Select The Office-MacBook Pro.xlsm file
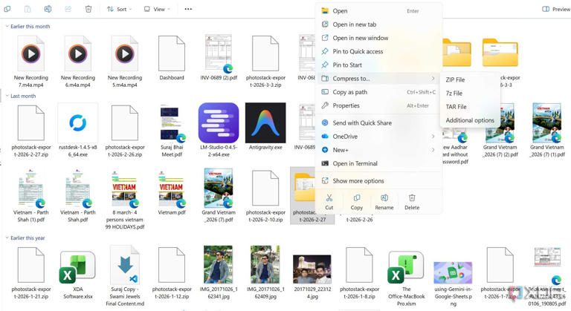 [x=407, y=278]
